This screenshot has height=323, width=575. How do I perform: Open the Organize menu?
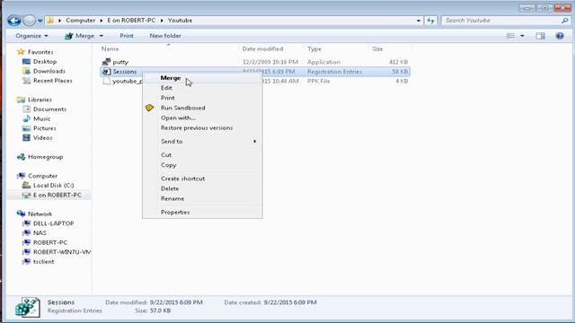(x=31, y=36)
